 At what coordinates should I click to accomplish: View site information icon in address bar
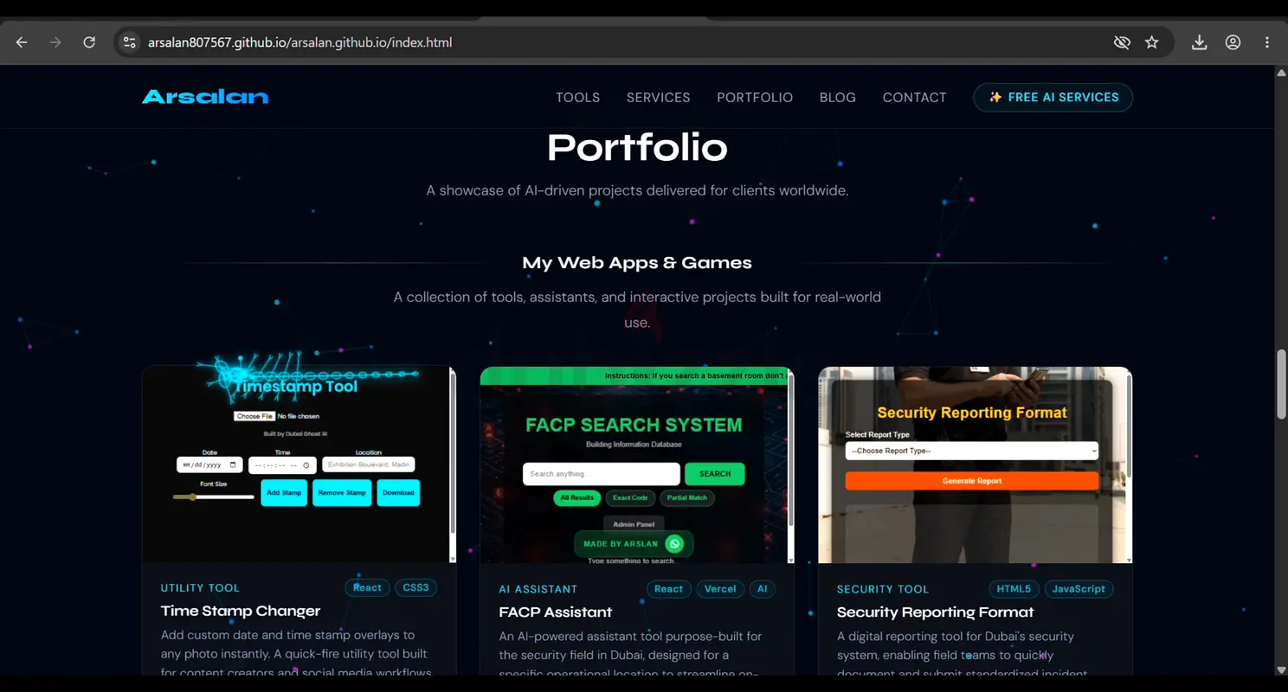pyautogui.click(x=129, y=42)
